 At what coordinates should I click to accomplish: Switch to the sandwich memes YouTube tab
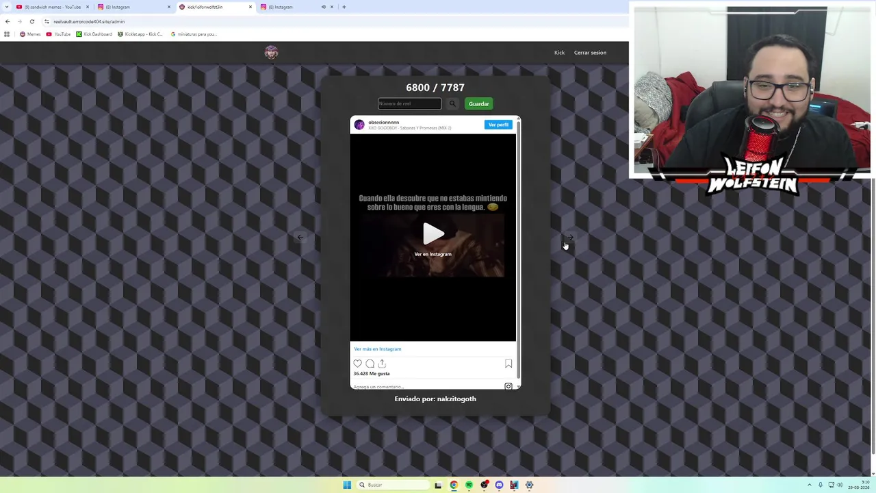click(52, 7)
